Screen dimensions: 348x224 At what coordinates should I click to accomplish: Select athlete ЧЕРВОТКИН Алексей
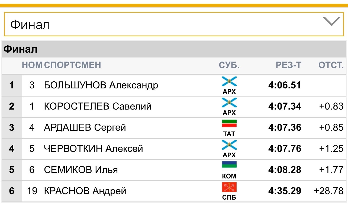93,149
